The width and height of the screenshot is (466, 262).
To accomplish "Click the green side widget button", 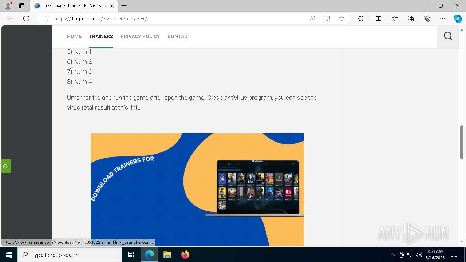I will click(6, 166).
